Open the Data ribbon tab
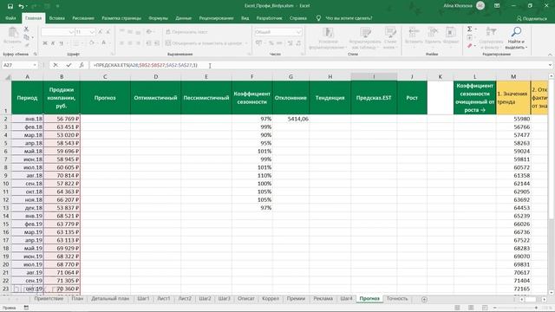Viewport: 555px width, 312px height. (183, 18)
